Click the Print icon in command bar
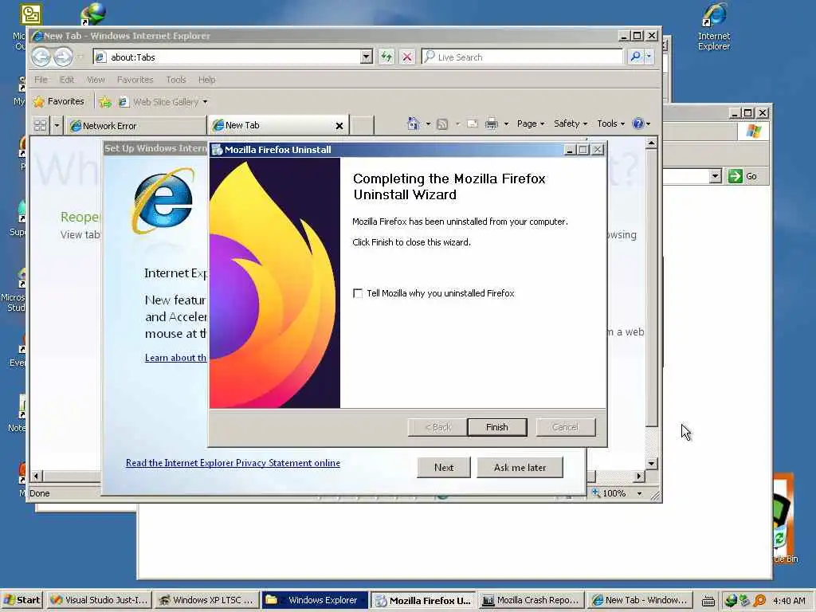Viewport: 816px width, 612px height. [491, 124]
